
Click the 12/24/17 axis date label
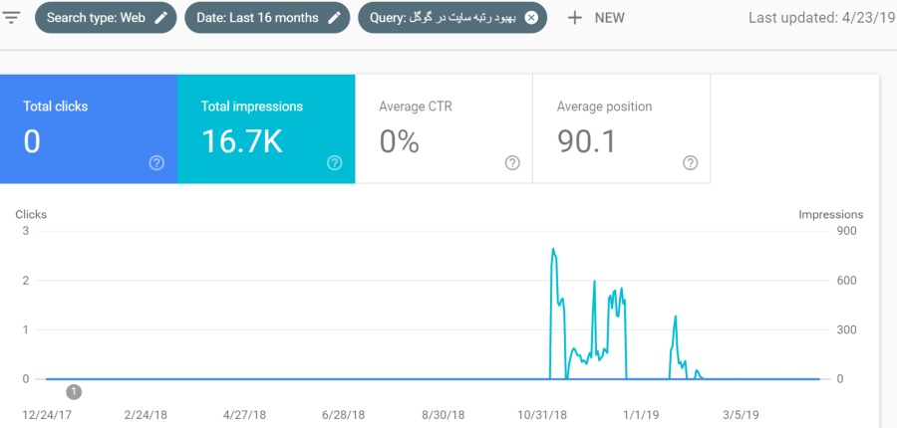47,415
